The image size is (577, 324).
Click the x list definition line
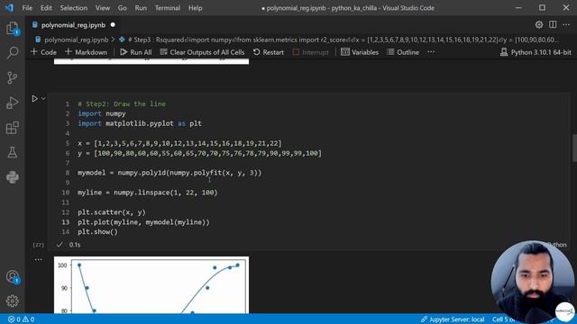(x=179, y=143)
